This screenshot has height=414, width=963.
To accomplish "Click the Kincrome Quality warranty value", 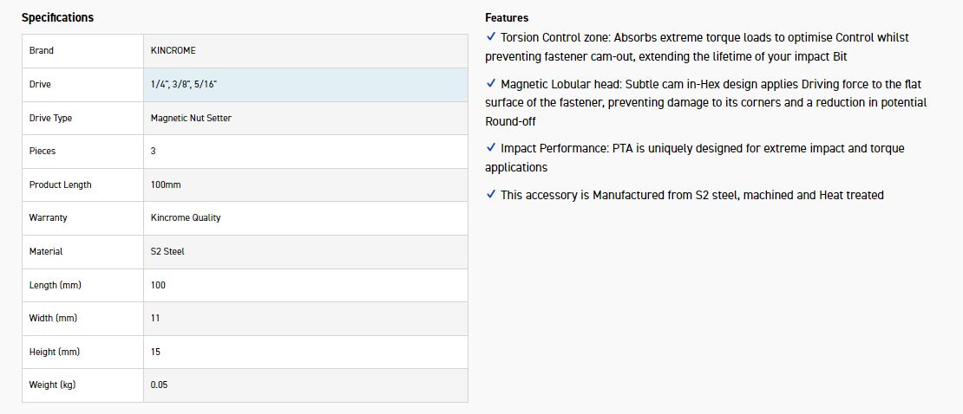I will (186, 218).
